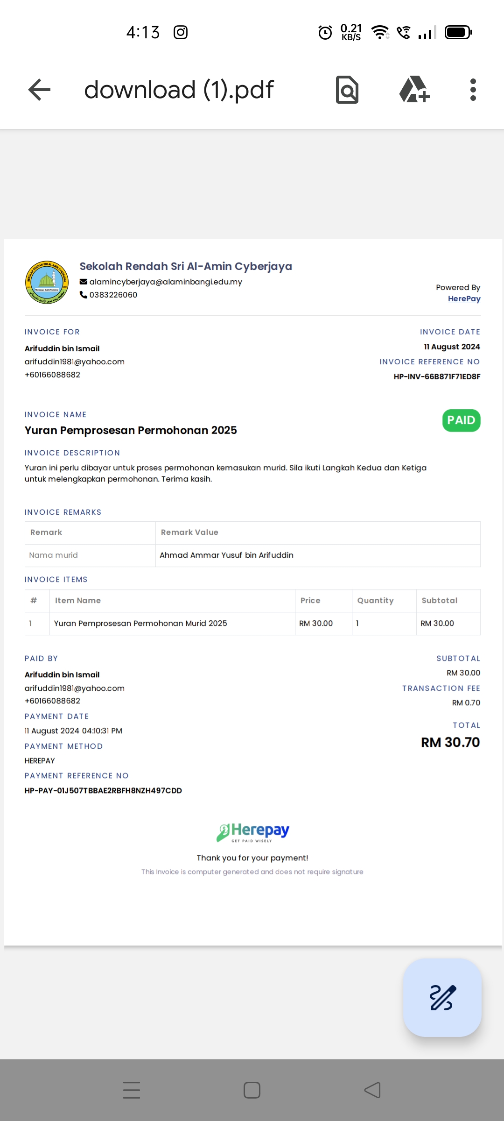Tap the green PAID badge
This screenshot has width=504, height=1121.
(x=461, y=420)
